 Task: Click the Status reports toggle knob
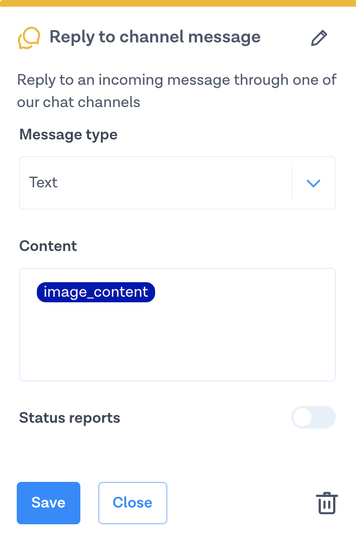[303, 417]
